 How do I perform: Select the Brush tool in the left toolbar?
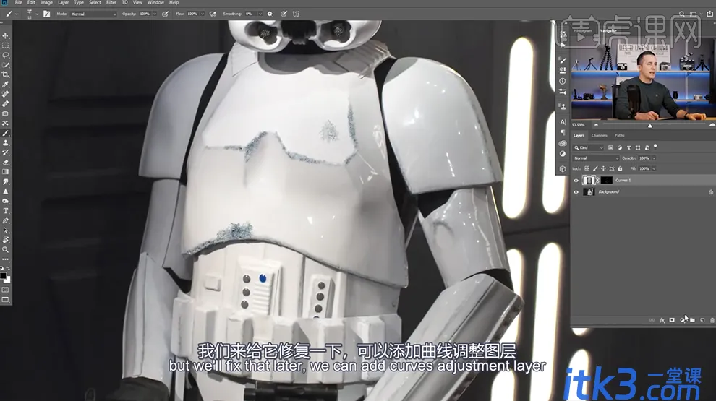tap(6, 133)
